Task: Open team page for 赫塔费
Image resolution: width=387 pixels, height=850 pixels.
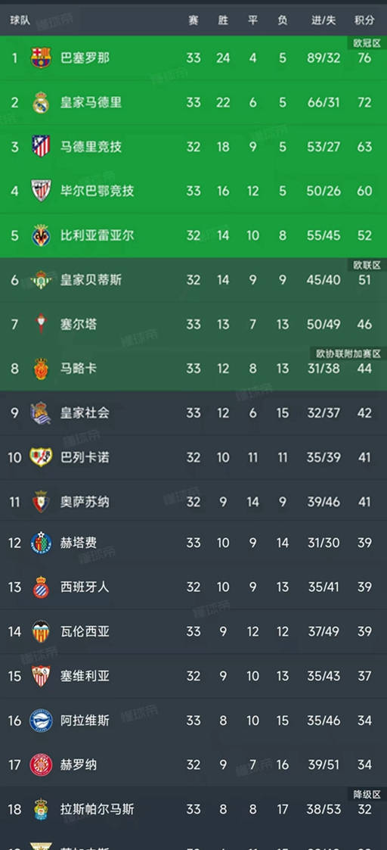Action: point(79,542)
